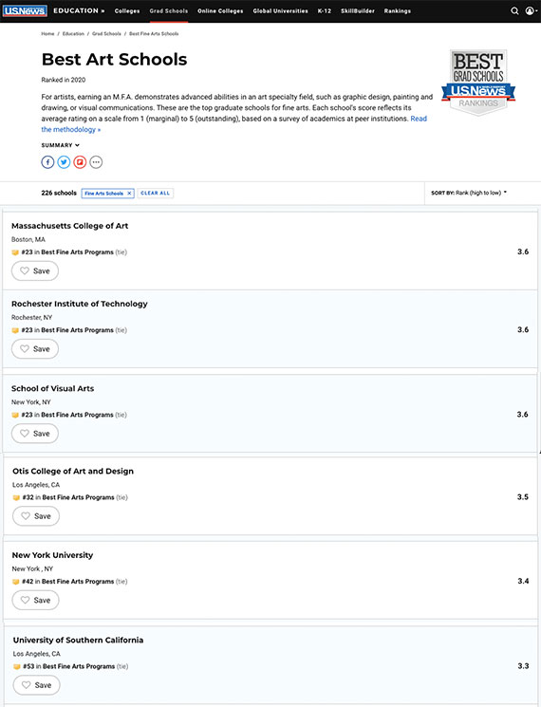Open the search magnifier icon
Viewport: 541px width, 707px height.
click(x=514, y=10)
